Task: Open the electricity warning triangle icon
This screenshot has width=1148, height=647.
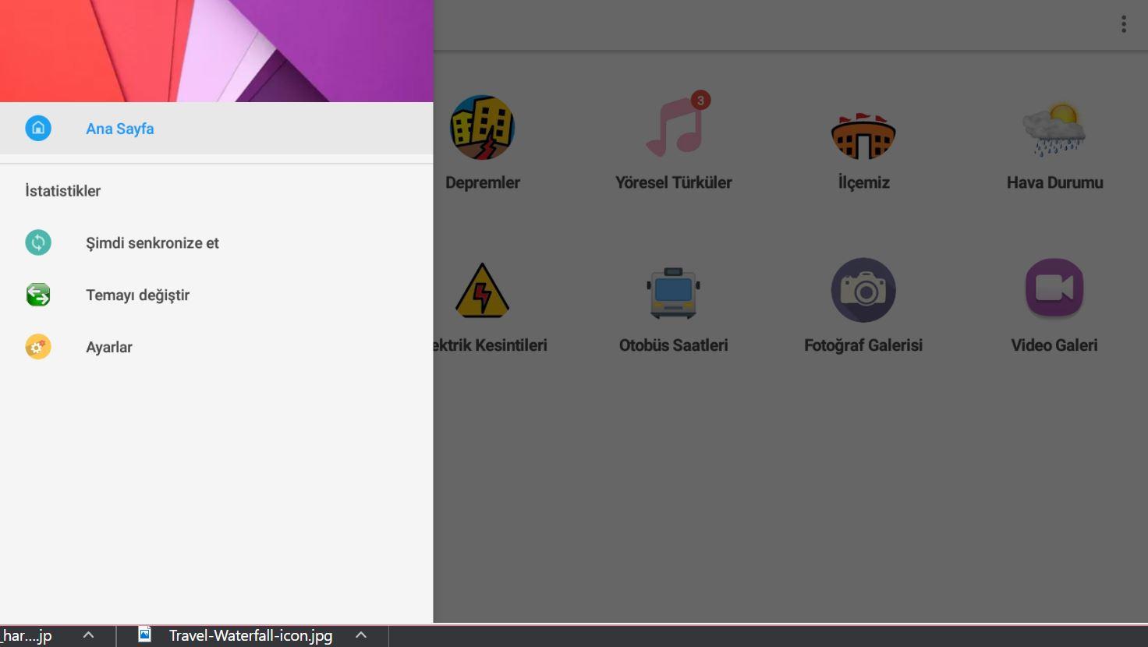Action: (x=482, y=291)
